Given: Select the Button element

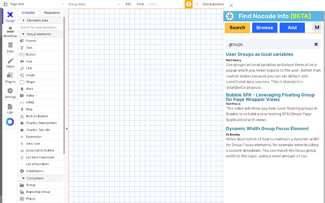Looking at the screenshot, I should [41, 54].
